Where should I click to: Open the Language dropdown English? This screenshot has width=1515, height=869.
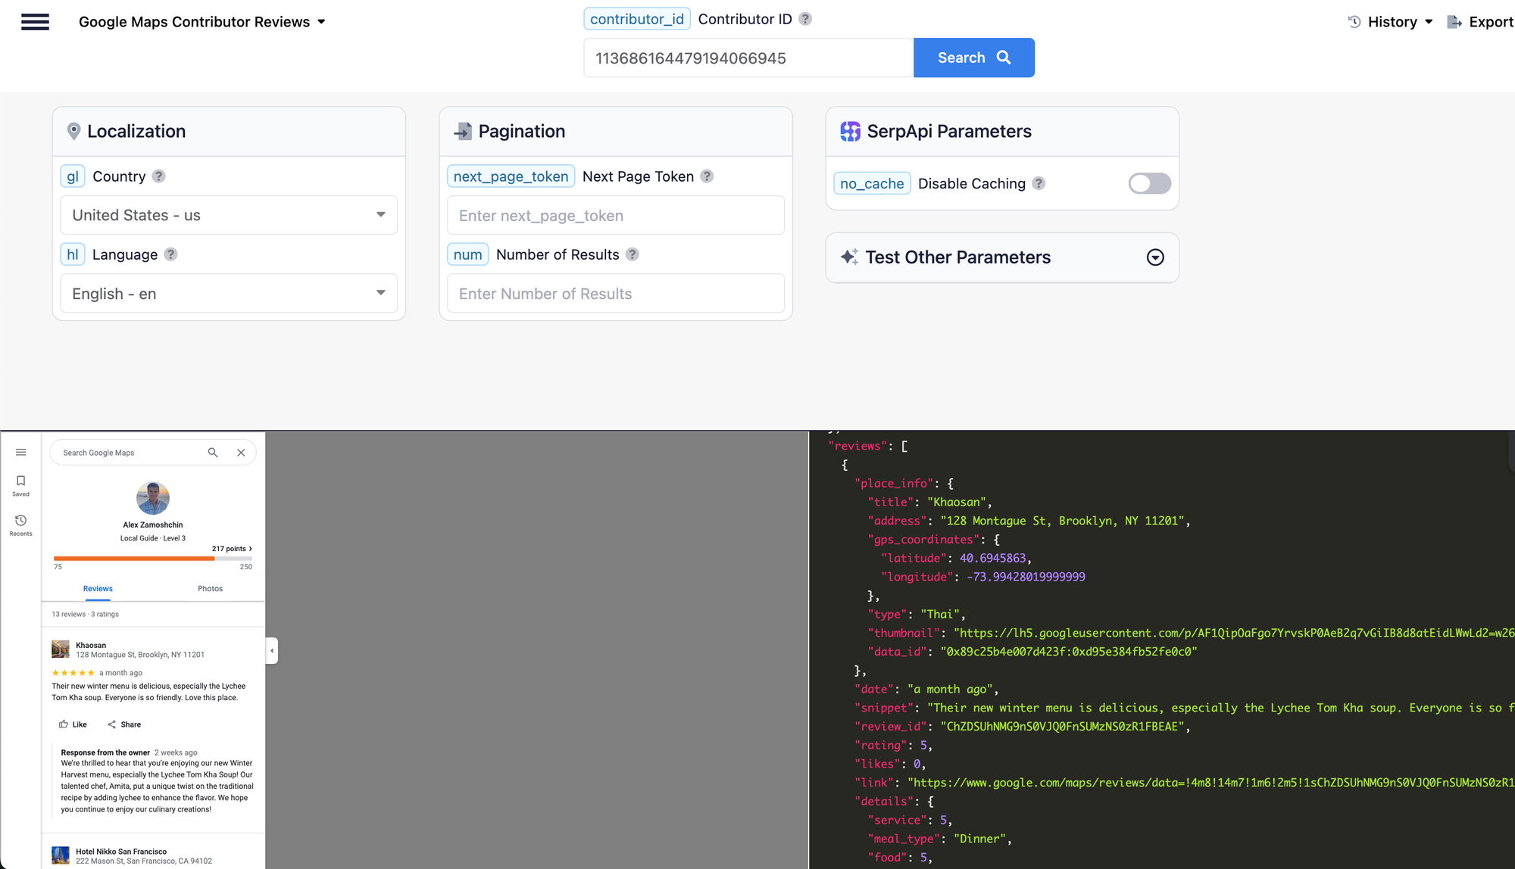(229, 294)
